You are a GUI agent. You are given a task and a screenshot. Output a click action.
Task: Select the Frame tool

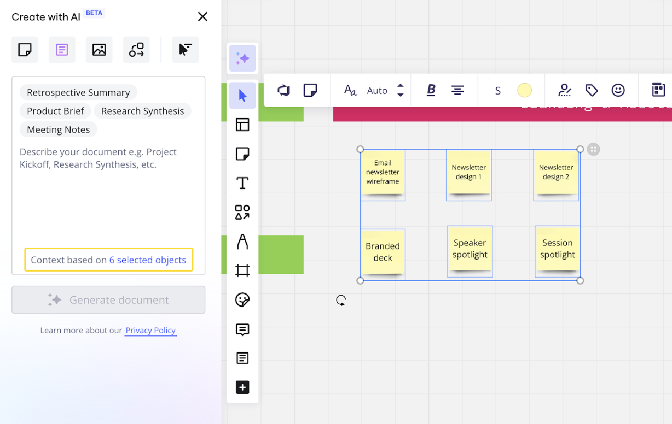[242, 270]
